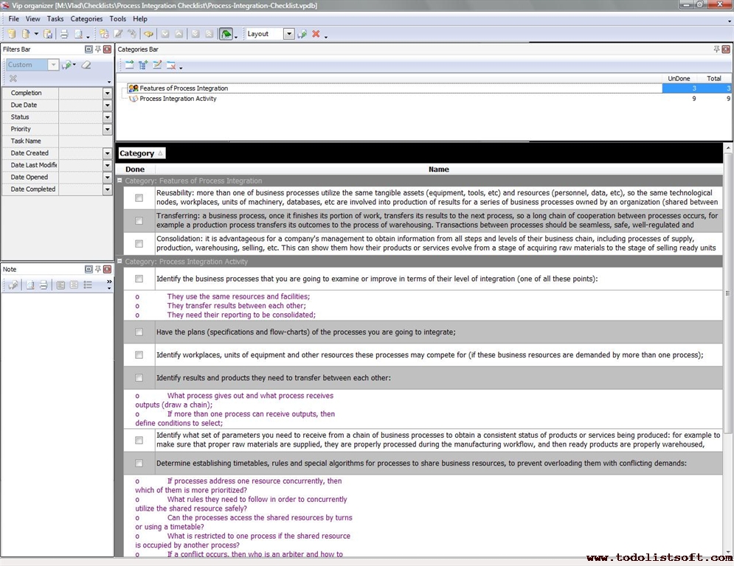This screenshot has width=734, height=566.
Task: Open the Categories menu
Action: click(x=86, y=18)
